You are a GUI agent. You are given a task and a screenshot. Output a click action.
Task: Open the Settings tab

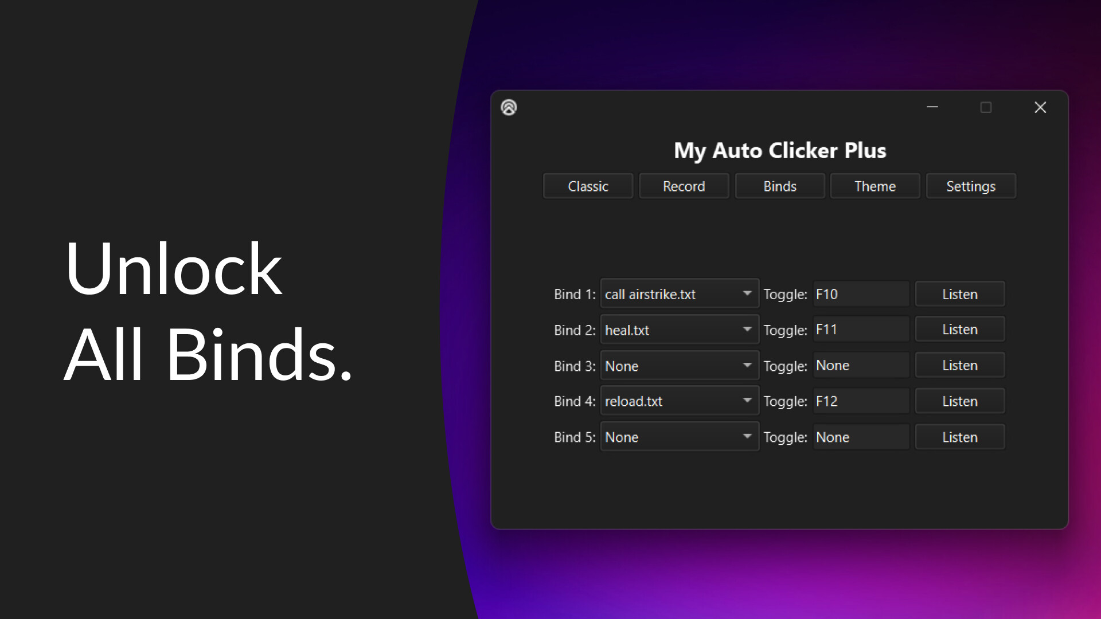pos(971,186)
